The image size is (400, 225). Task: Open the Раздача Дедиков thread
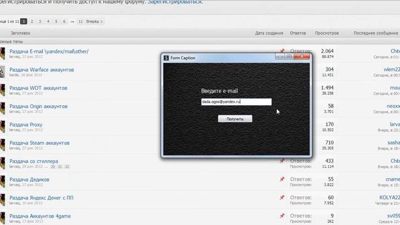point(29,179)
